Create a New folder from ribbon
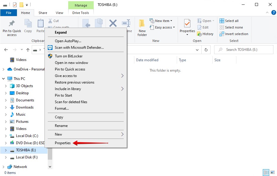This screenshot has height=176, width=277. 142,28
